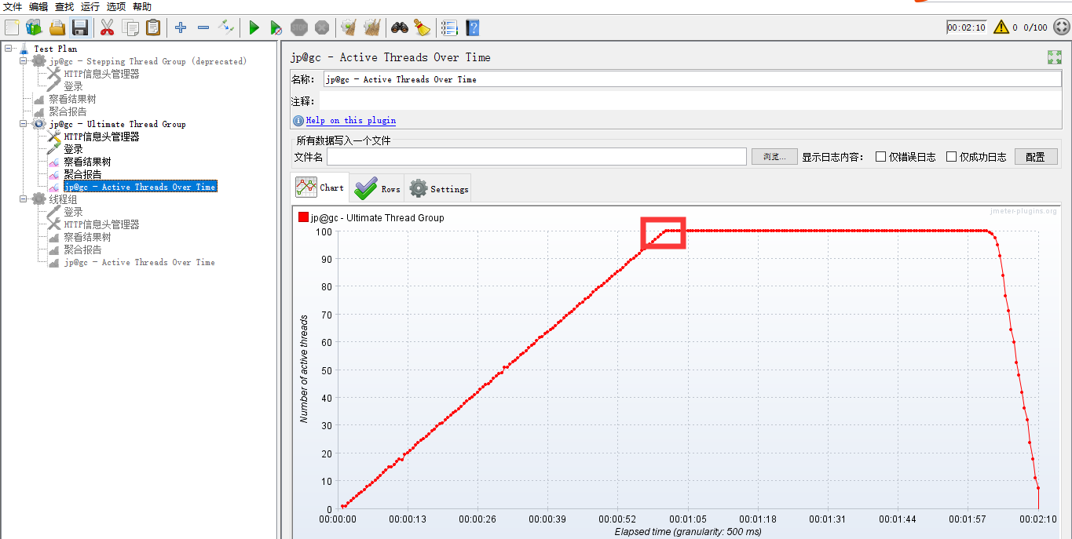Select HTTP信息头管理器 under 线程组
The height and width of the screenshot is (539, 1072).
pos(101,224)
